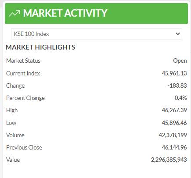The width and height of the screenshot is (191, 178).
Task: Click the Percent Change label
Action: pyautogui.click(x=25, y=98)
